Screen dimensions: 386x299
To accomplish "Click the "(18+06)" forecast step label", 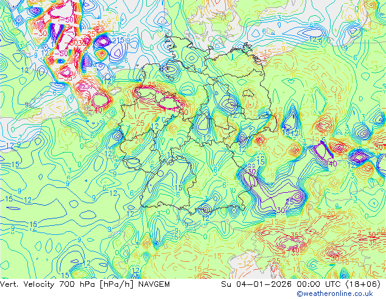I will pos(363,284).
